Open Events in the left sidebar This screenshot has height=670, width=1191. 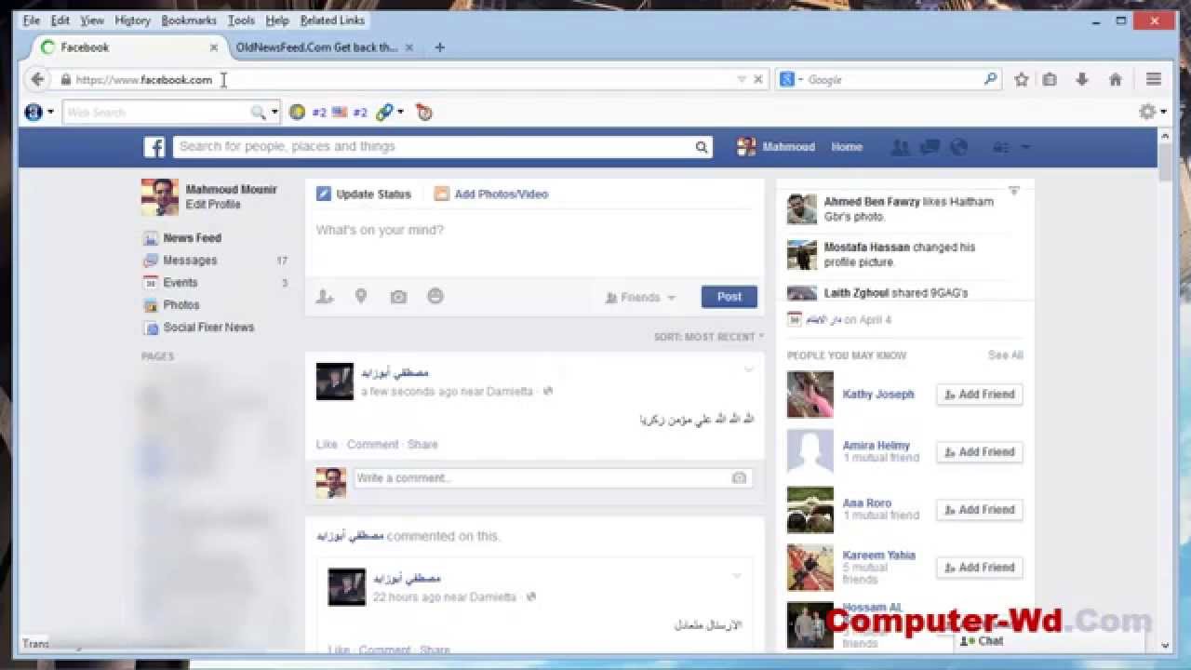point(180,283)
